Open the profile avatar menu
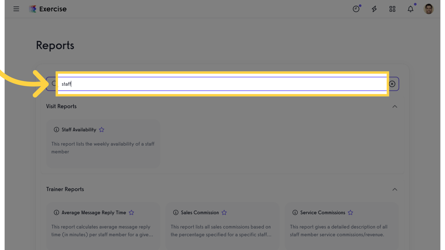Image resolution: width=445 pixels, height=250 pixels. 429,9
